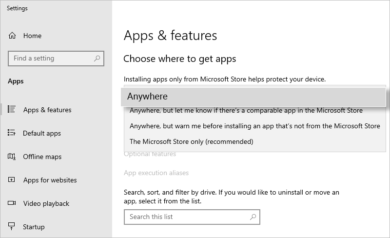390x238 pixels.
Task: Focus the Find a setting search box
Action: click(x=51, y=59)
